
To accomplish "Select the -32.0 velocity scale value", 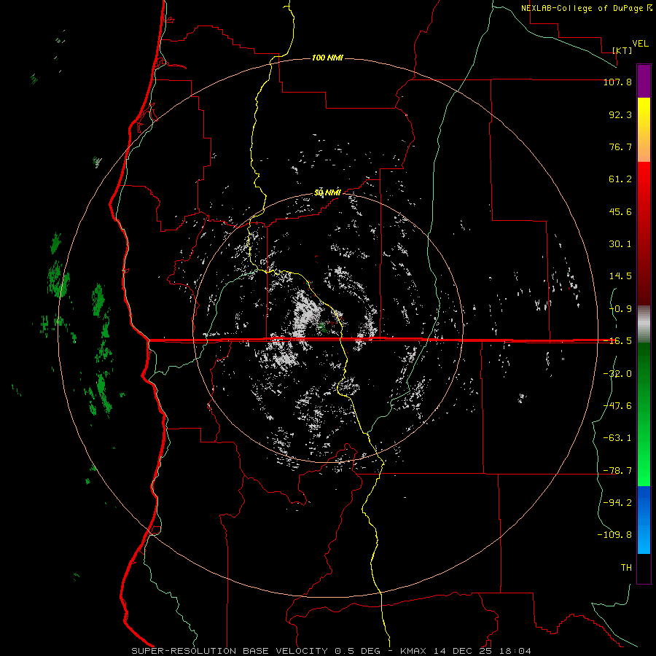I will tap(617, 374).
